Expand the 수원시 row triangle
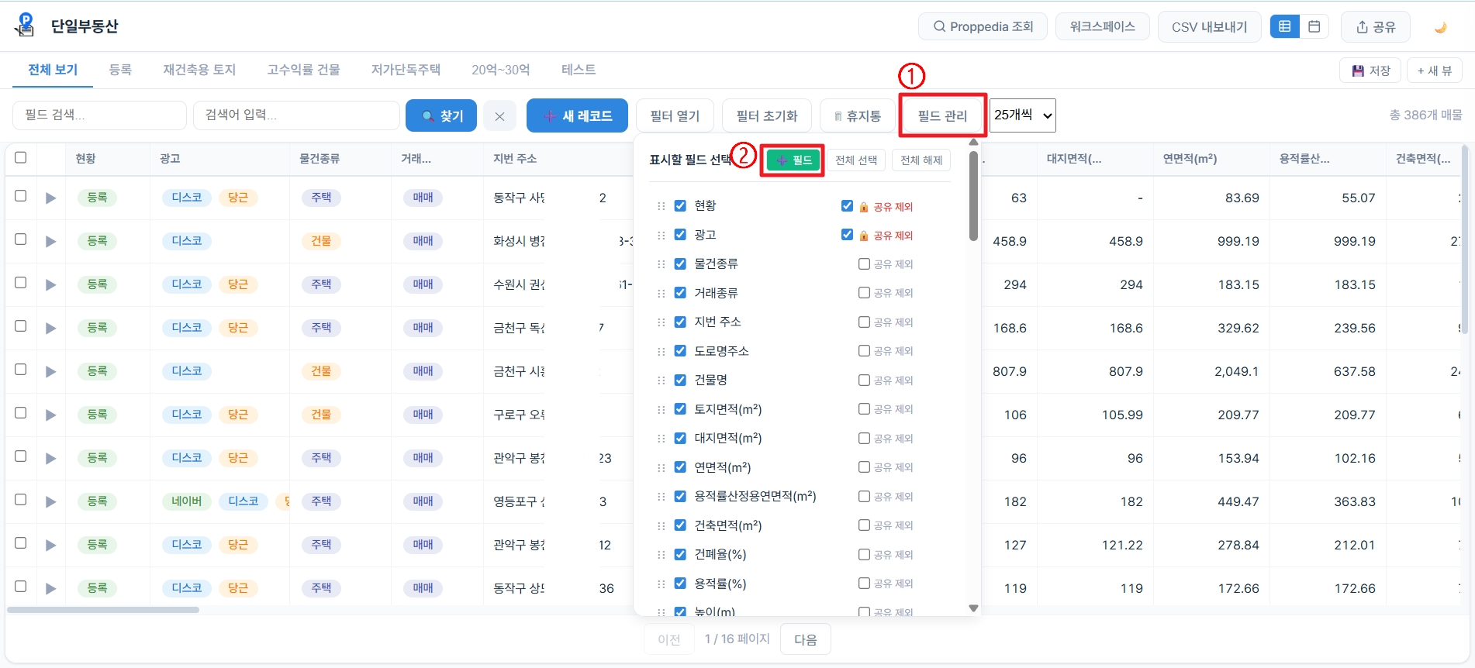The height and width of the screenshot is (668, 1475). tap(51, 284)
